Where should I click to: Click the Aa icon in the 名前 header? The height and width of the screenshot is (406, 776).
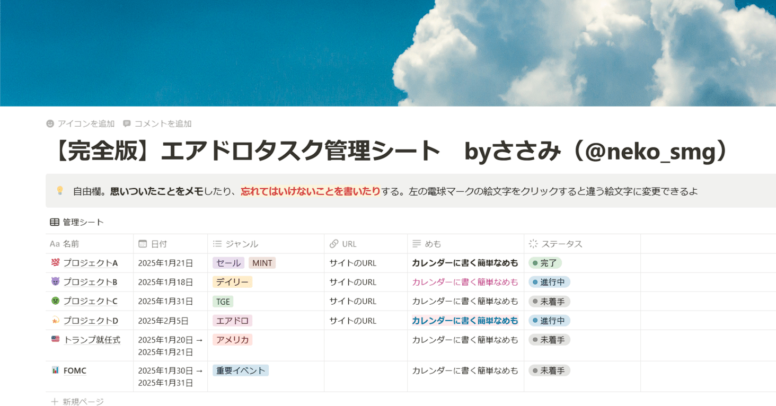[54, 244]
